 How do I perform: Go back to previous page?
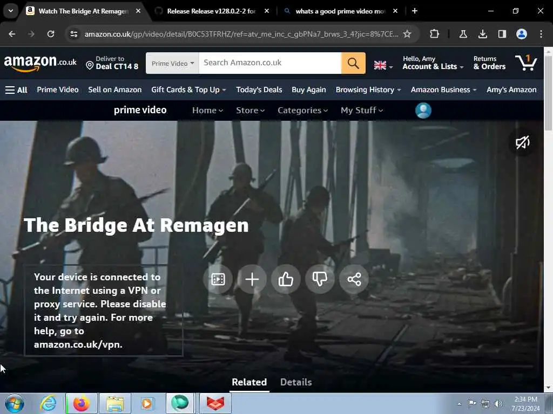click(x=12, y=34)
